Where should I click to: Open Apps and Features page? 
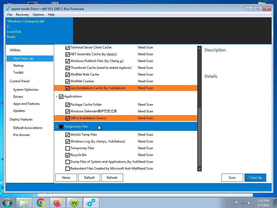tap(26, 104)
